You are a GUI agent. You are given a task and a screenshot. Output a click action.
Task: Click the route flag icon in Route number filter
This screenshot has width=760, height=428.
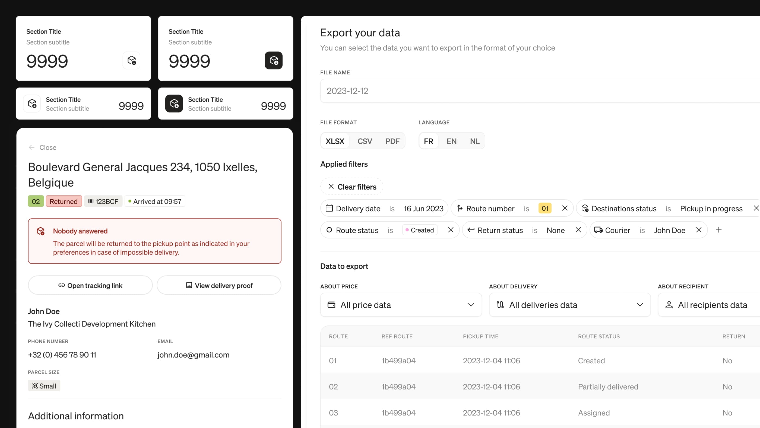[460, 208]
